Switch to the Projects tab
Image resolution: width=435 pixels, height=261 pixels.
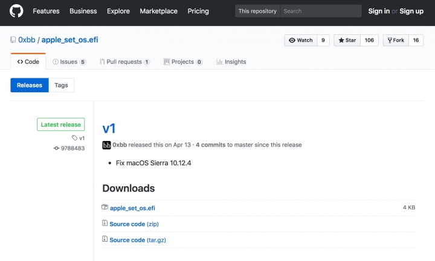click(183, 61)
